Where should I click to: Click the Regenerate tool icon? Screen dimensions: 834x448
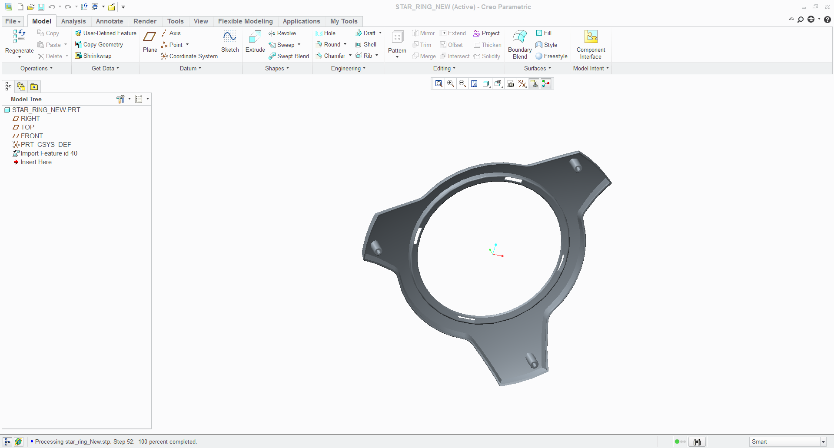19,37
